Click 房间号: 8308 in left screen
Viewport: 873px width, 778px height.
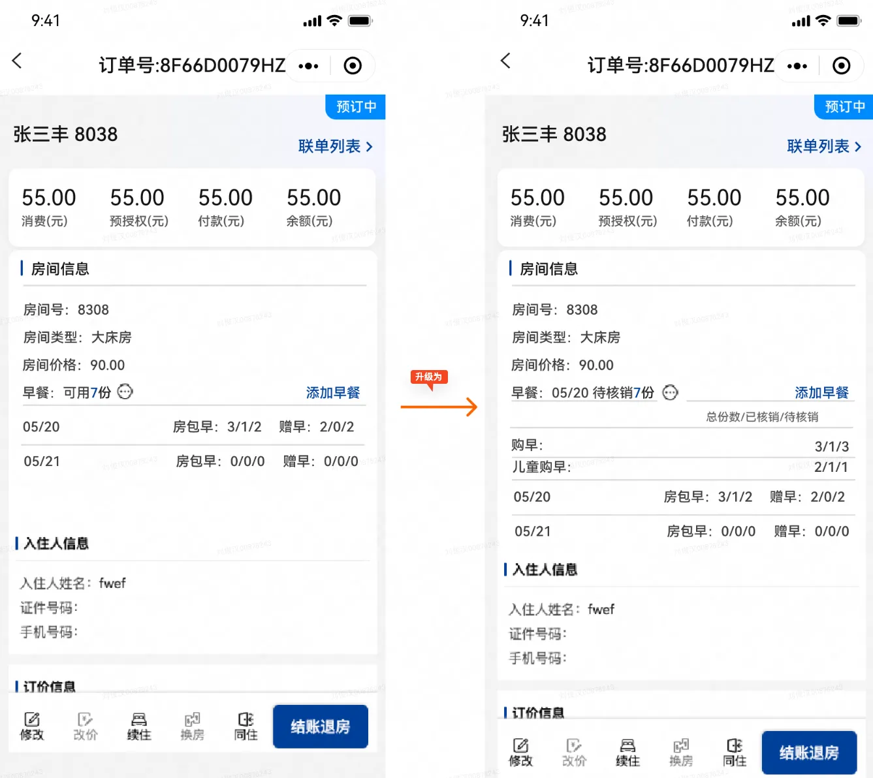click(x=66, y=309)
